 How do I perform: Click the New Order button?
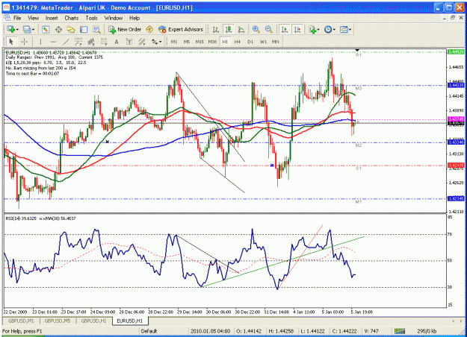(125, 29)
